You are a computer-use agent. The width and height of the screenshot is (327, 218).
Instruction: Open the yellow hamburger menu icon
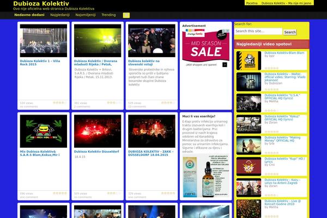pos(126,15)
